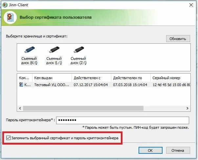Click the left arrow of the horizontal scrollbar
This screenshot has height=160, width=198.
20,108
